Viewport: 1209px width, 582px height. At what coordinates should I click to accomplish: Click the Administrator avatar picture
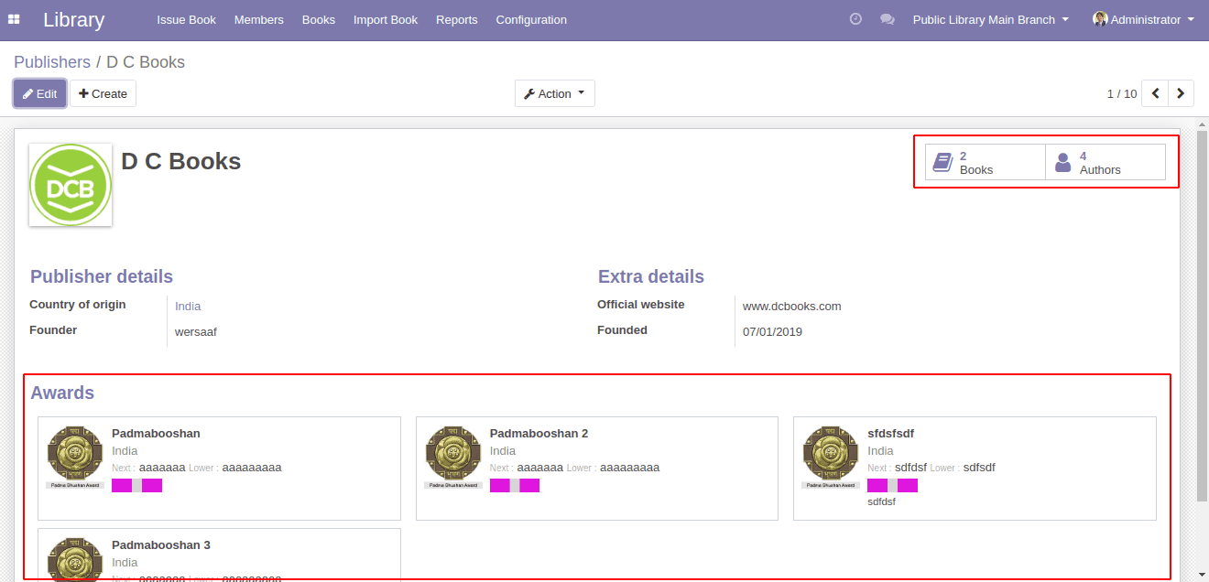[1100, 19]
